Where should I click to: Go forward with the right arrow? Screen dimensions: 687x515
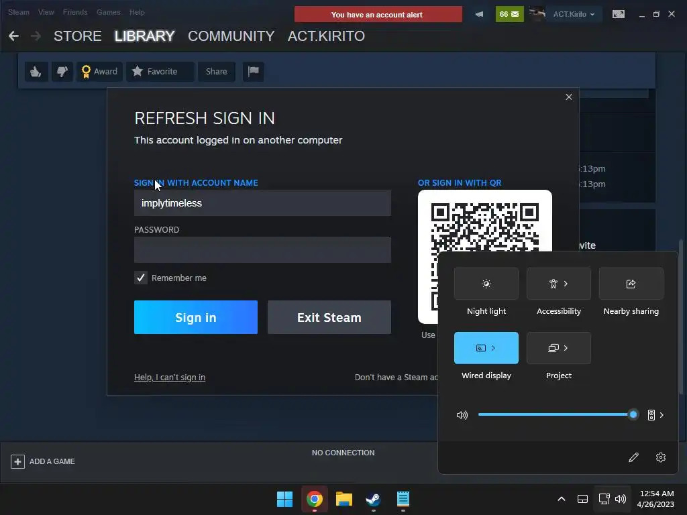click(36, 36)
